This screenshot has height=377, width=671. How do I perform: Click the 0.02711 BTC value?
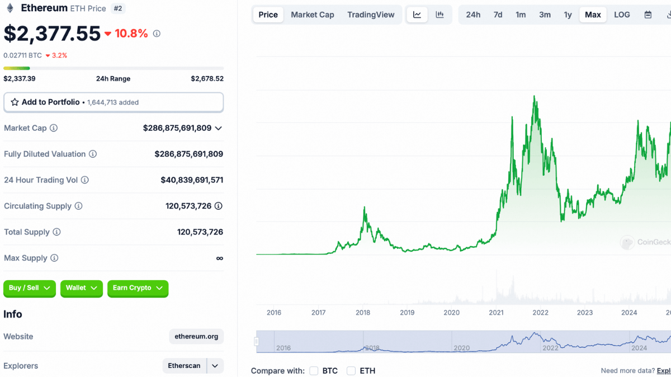click(x=22, y=55)
